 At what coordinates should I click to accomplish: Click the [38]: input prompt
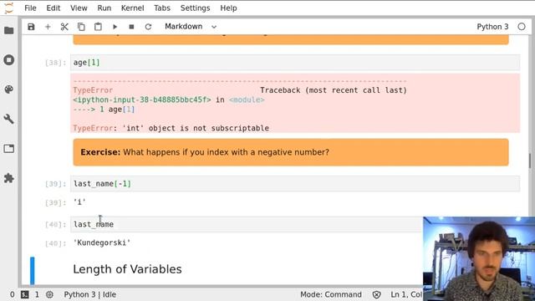pyautogui.click(x=55, y=63)
